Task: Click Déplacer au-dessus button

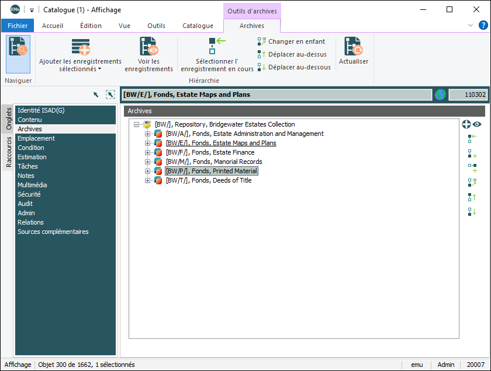Action: point(292,54)
